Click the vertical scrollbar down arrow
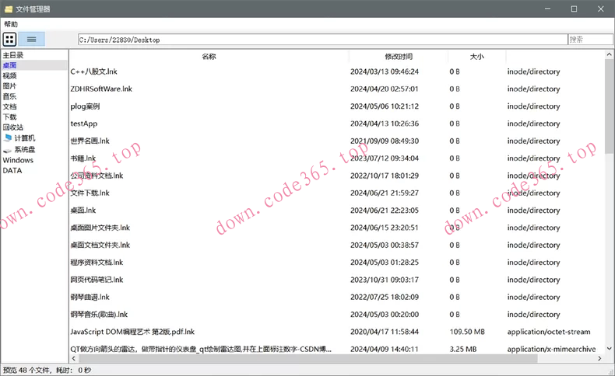 coord(609,348)
